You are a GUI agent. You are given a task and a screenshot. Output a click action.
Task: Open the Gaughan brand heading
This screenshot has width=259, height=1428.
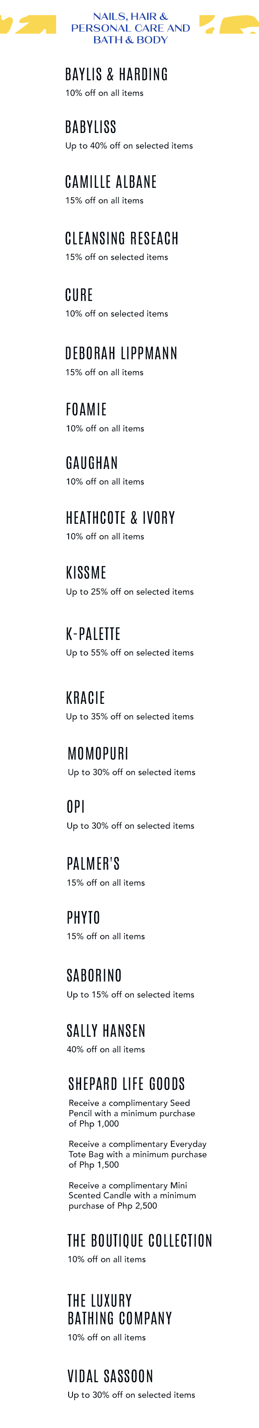click(x=92, y=463)
